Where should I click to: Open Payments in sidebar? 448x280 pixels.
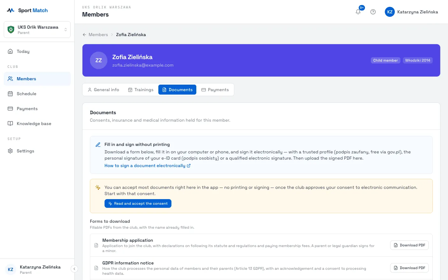(37, 109)
